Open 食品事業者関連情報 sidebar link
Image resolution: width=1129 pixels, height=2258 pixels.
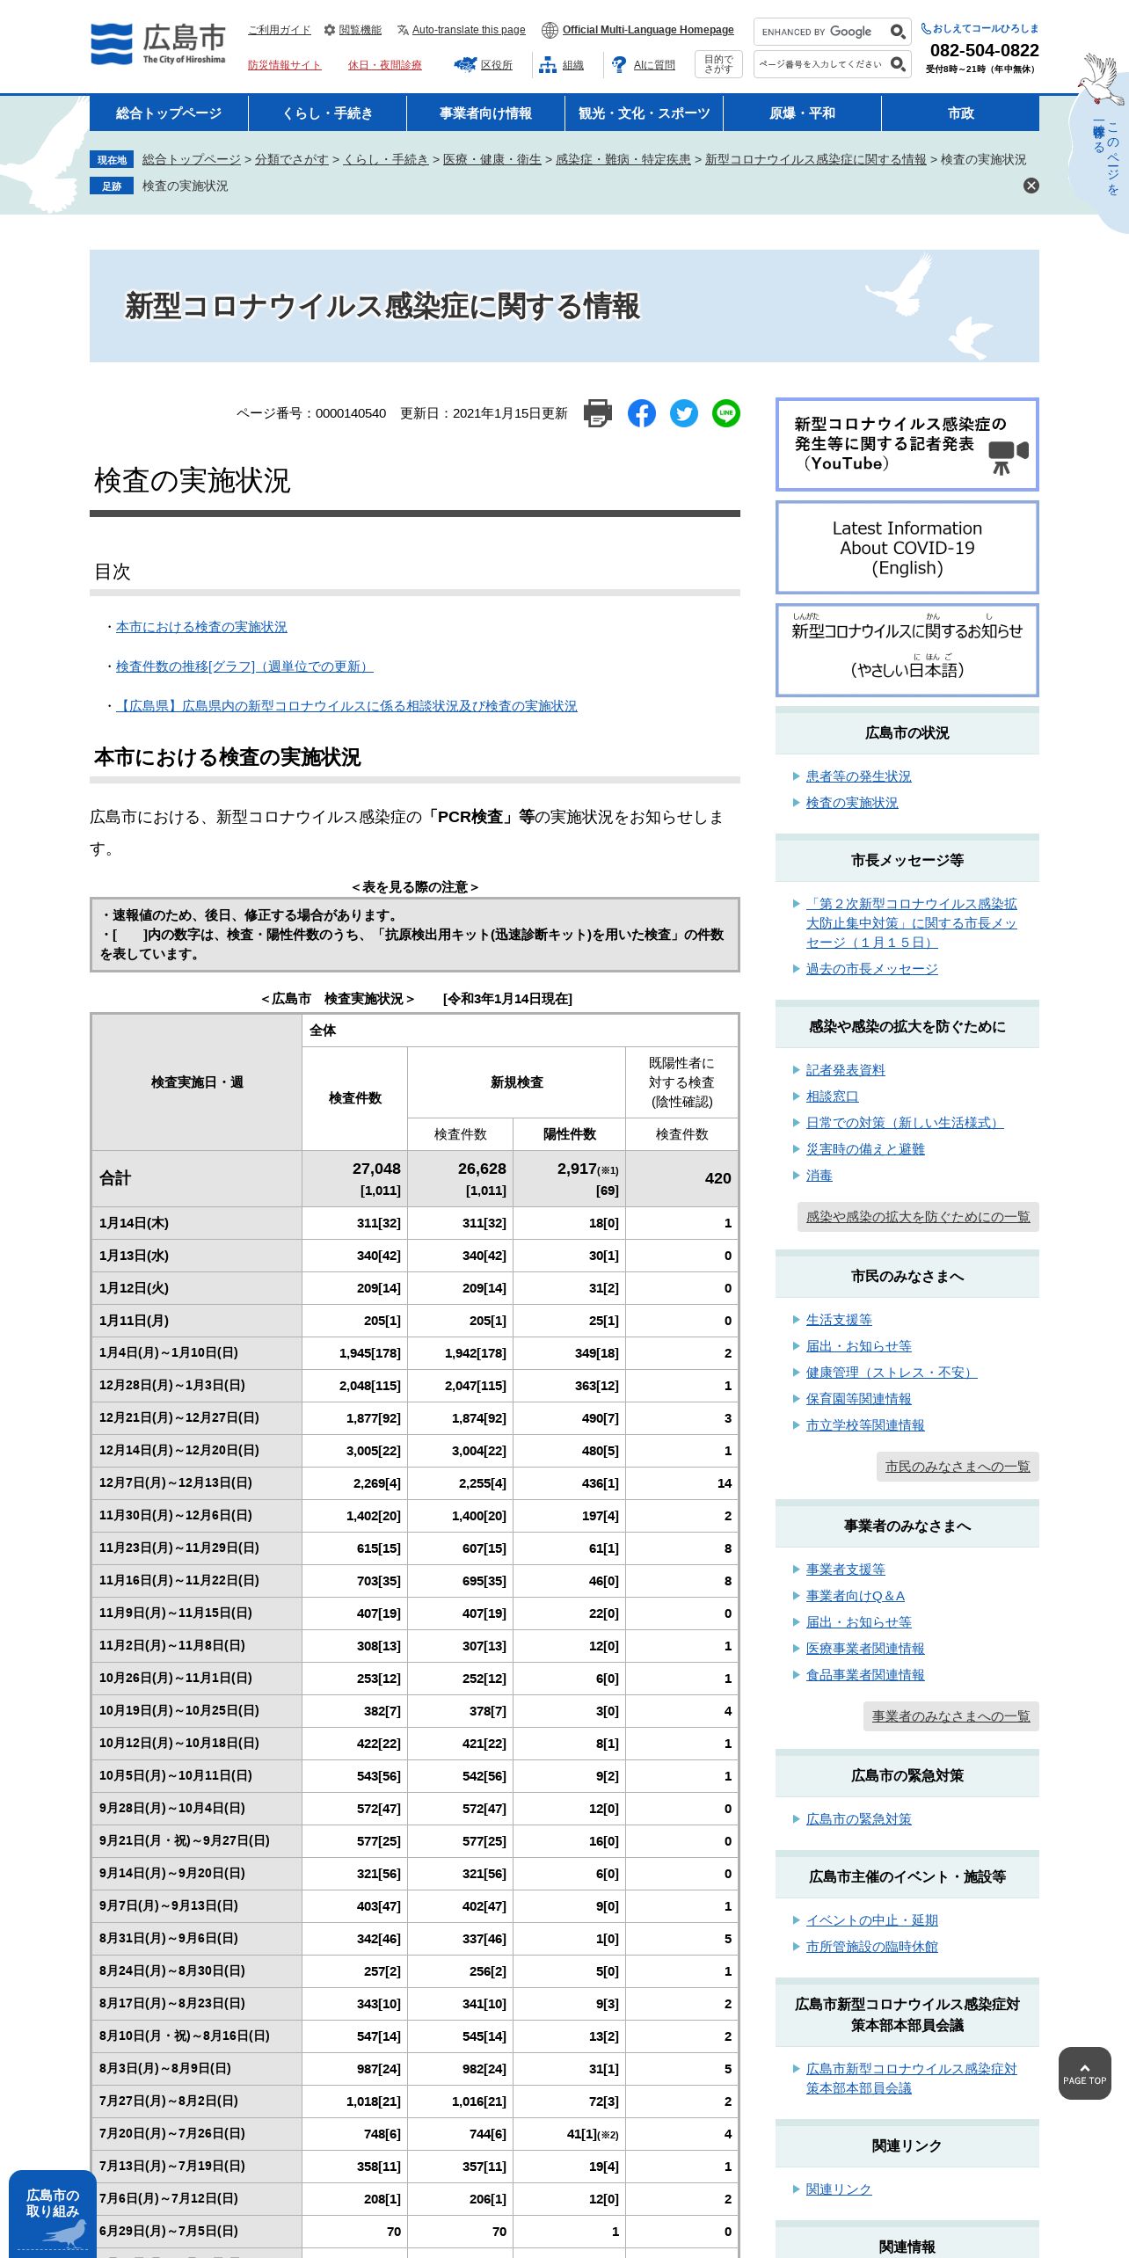point(865,1675)
